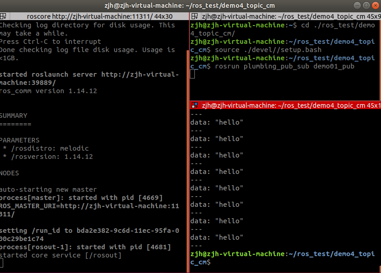381x273 pixels.
Task: Click '* /rosdistro: melodic' line
Action: pos(46,148)
